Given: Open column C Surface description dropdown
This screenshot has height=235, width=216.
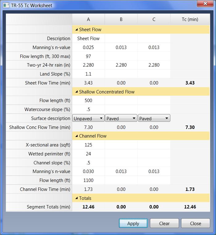Looking at the screenshot, I should pyautogui.click(x=154, y=118).
